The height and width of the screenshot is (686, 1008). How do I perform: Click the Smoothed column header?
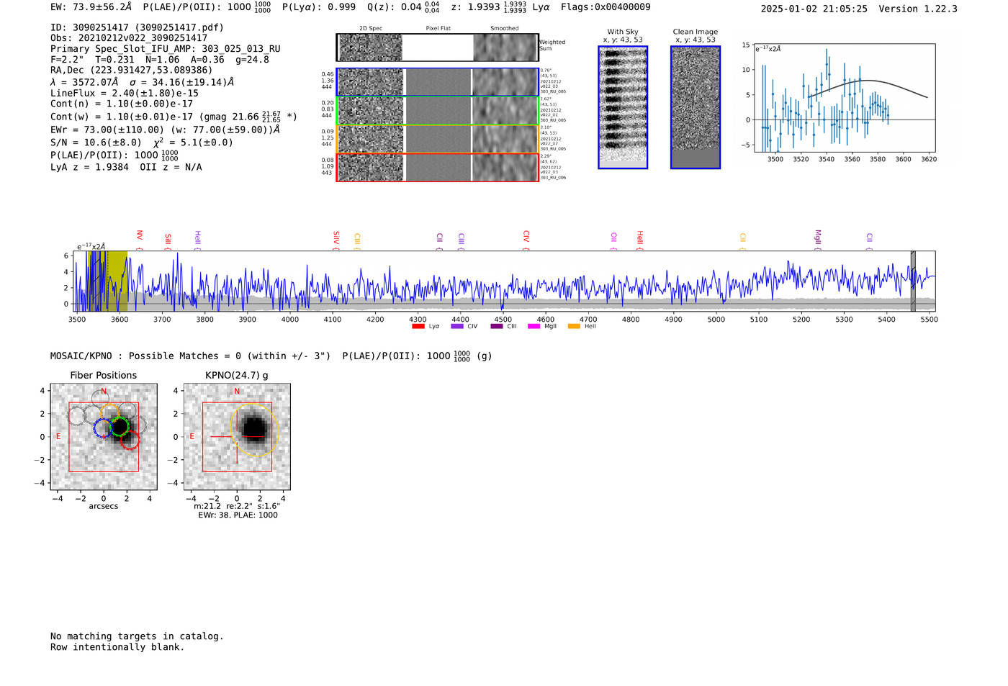505,29
